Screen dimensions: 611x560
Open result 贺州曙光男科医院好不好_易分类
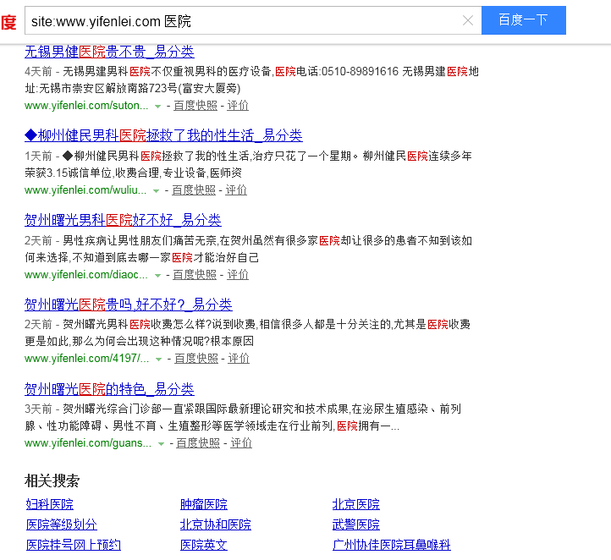click(123, 220)
